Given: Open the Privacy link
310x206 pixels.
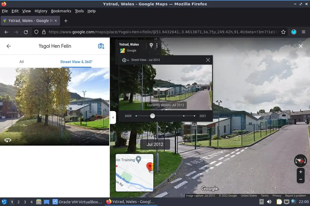Looking at the screenshot, I should click(277, 196).
